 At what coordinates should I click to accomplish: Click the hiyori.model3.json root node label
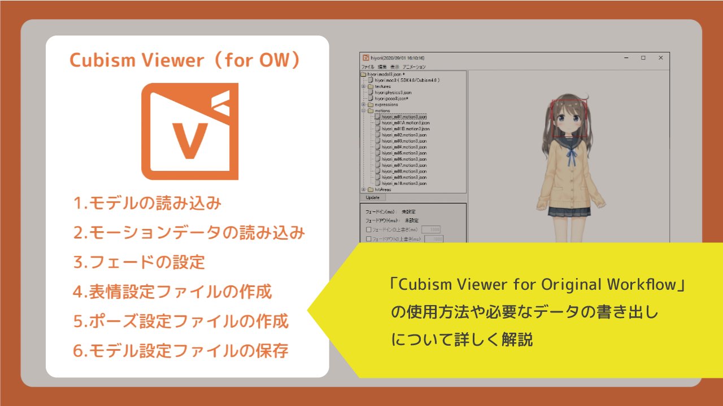click(386, 74)
